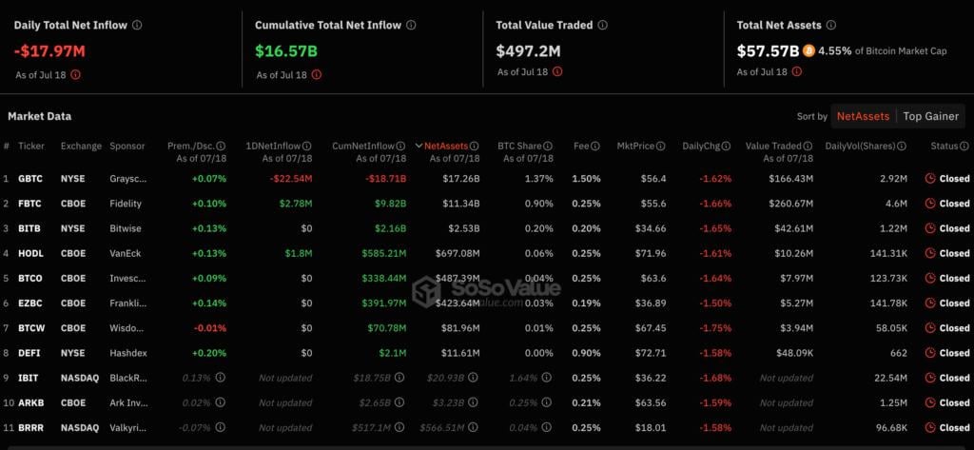Sort by Exchange column header
The image size is (974, 450).
tap(81, 147)
